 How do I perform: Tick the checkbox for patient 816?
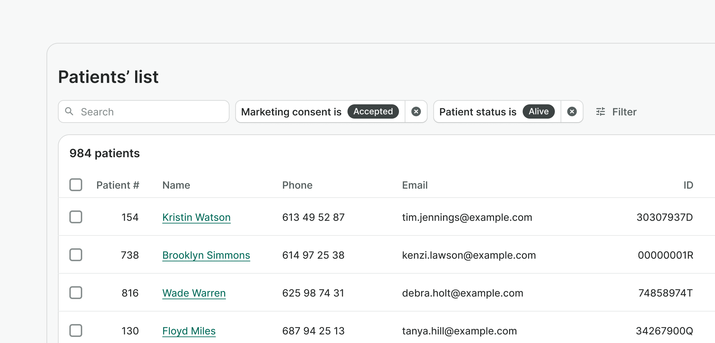[x=76, y=293]
